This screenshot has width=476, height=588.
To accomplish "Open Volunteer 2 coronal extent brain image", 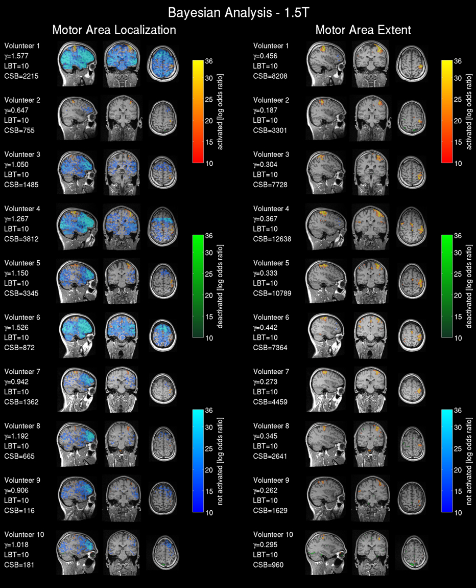I will (x=371, y=118).
